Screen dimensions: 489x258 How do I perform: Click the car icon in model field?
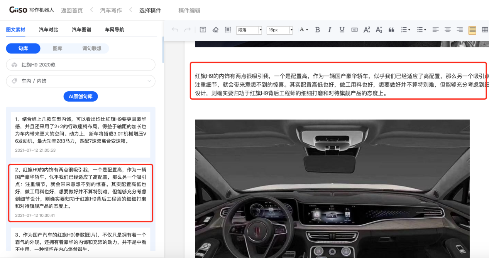(x=15, y=65)
